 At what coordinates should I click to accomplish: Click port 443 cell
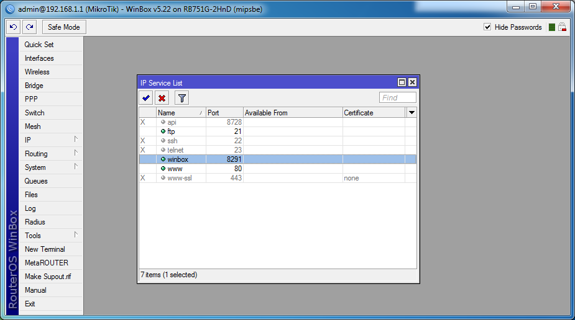224,178
